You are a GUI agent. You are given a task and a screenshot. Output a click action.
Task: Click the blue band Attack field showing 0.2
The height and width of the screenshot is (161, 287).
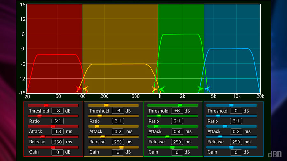(x=236, y=131)
